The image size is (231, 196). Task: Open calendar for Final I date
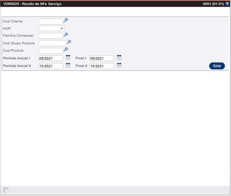coord(119,57)
